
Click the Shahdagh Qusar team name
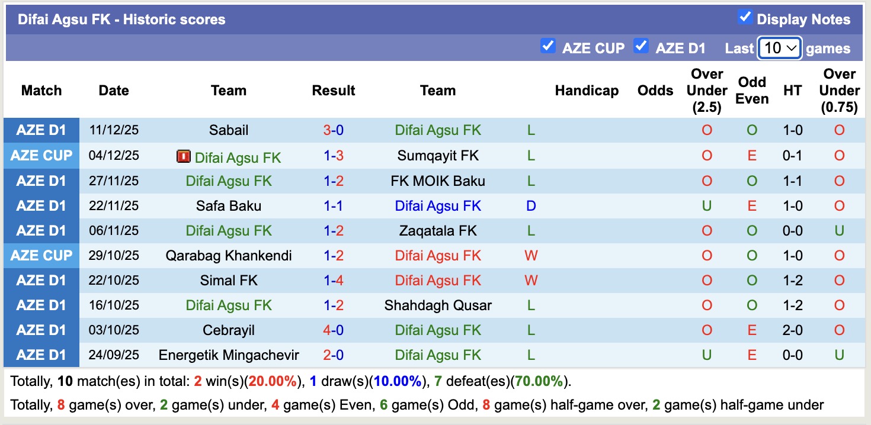click(438, 305)
